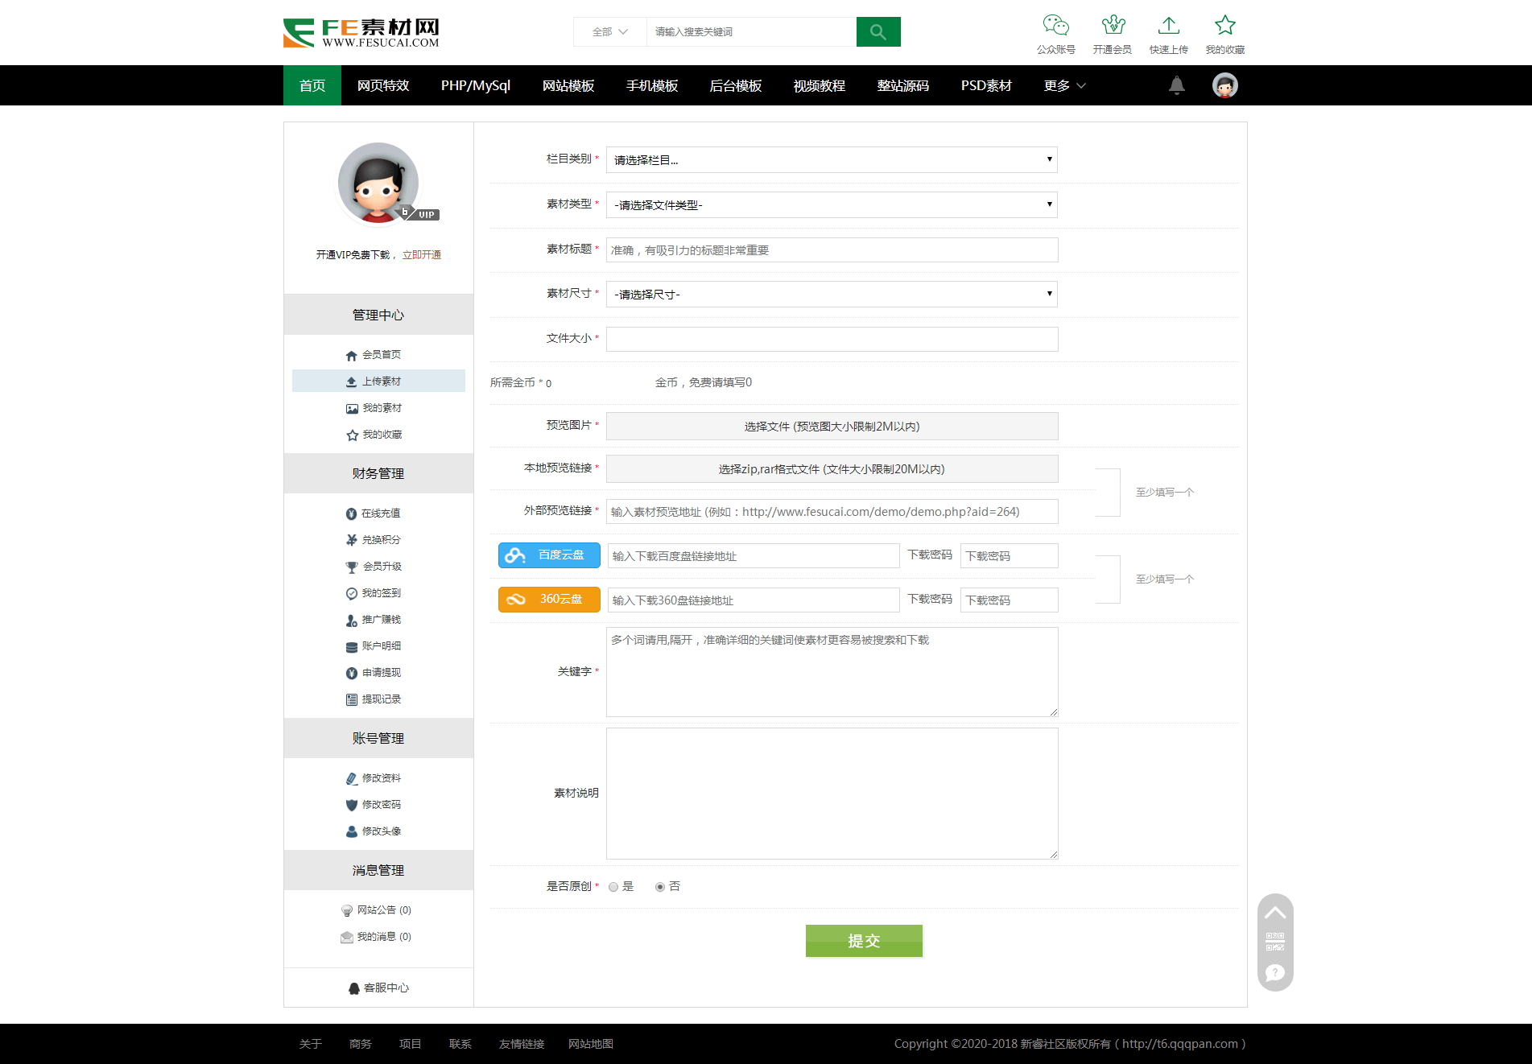1532x1064 pixels.
Task: Click the scroll-to-top arrow icon
Action: click(x=1275, y=913)
